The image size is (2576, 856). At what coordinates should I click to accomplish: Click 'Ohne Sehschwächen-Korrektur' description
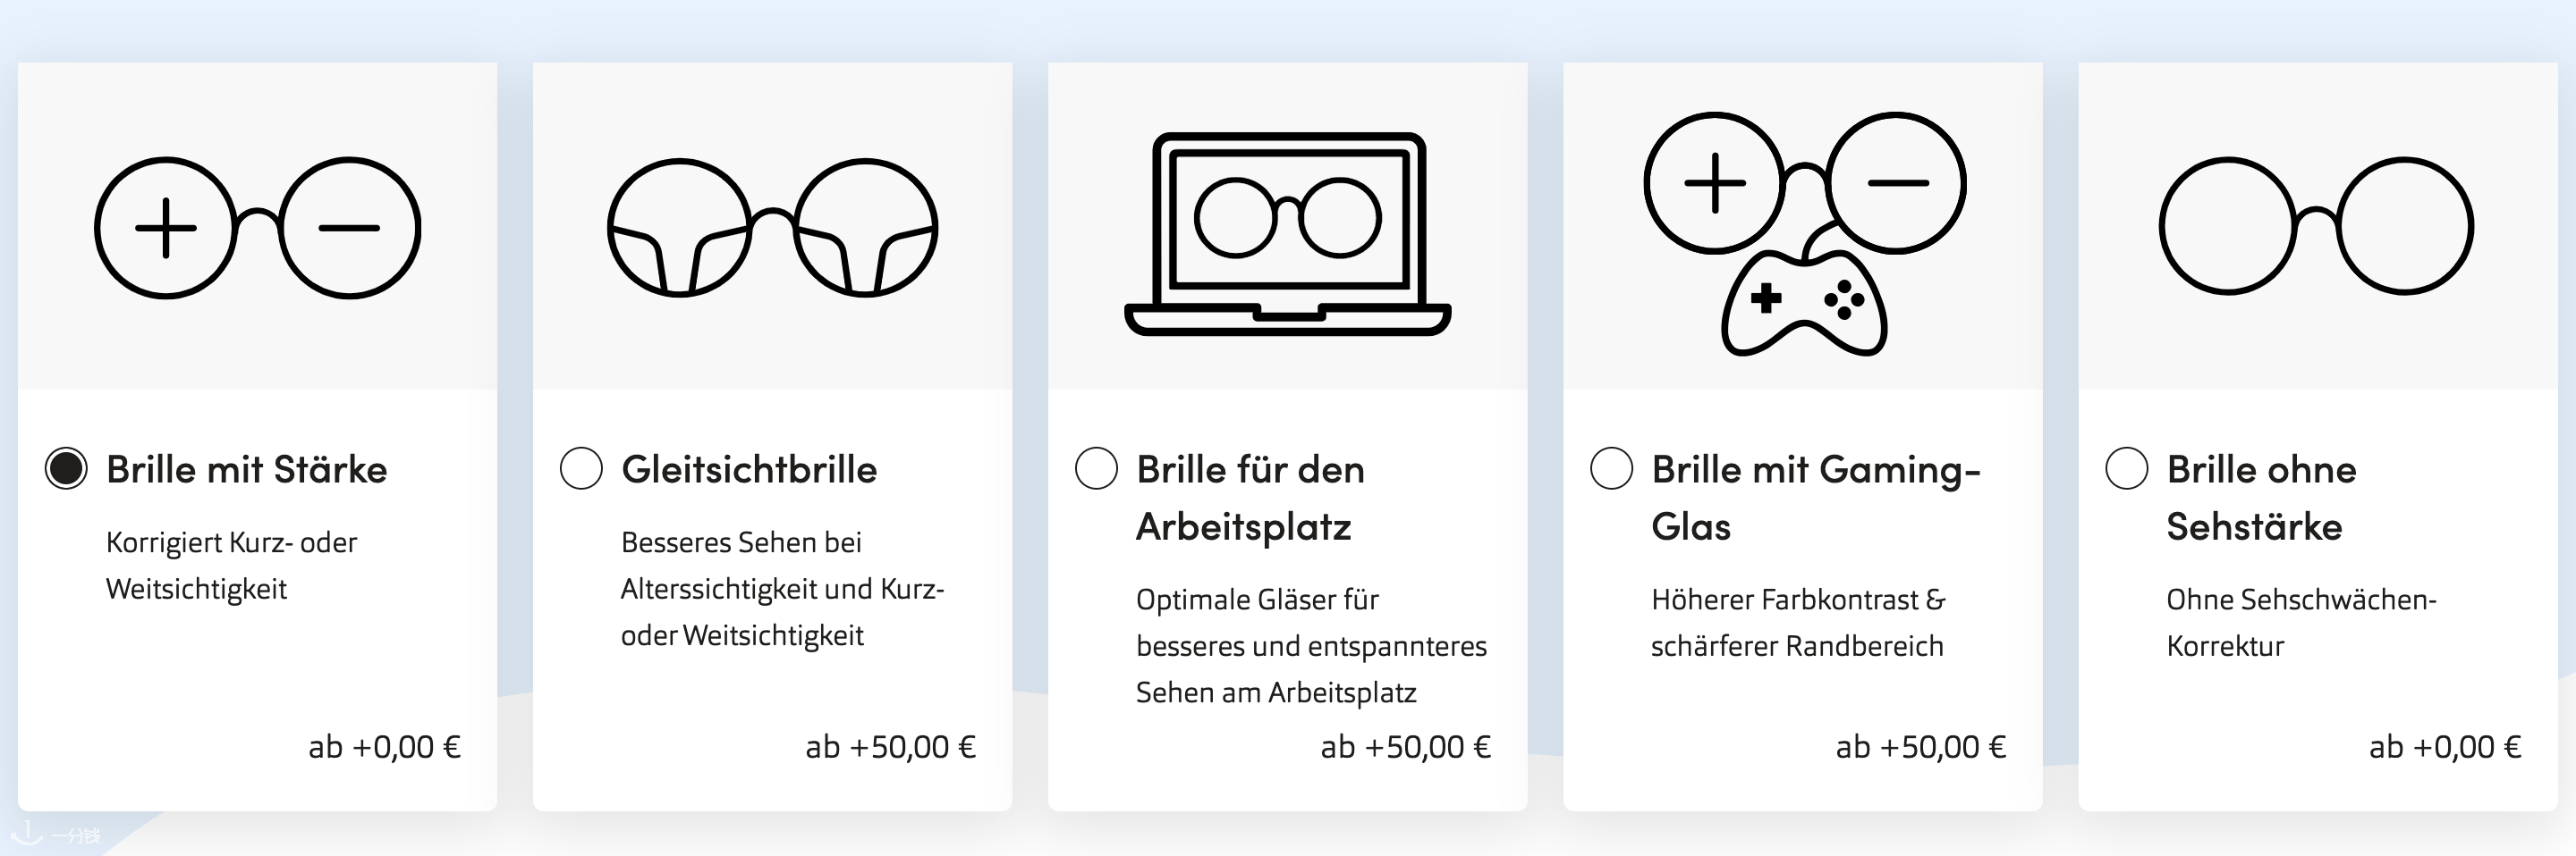[x=2301, y=622]
